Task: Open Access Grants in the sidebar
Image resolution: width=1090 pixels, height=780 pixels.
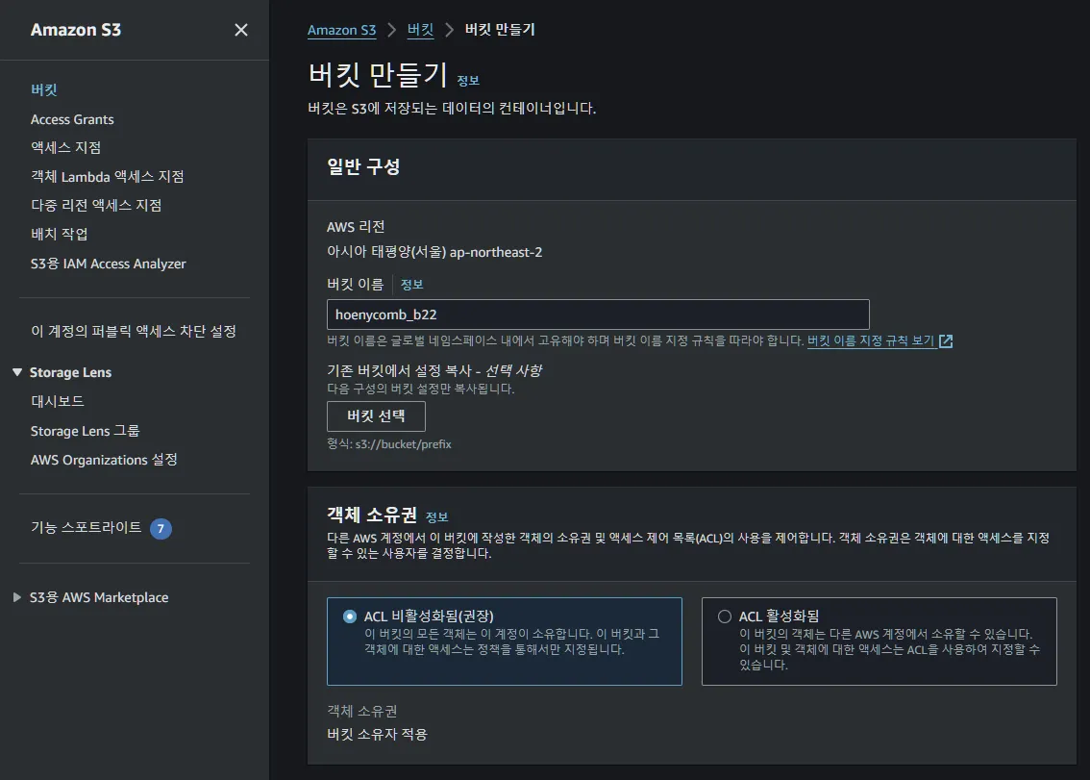Action: coord(72,119)
